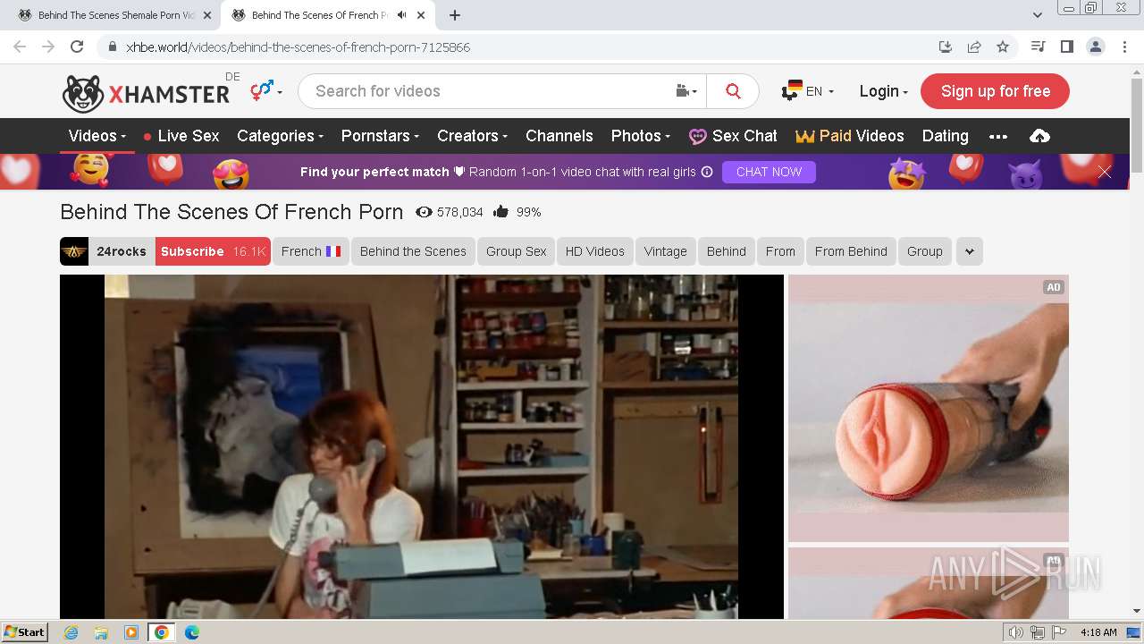The width and height of the screenshot is (1144, 644).
Task: Mute the second tab via its speaker icon
Action: click(401, 15)
